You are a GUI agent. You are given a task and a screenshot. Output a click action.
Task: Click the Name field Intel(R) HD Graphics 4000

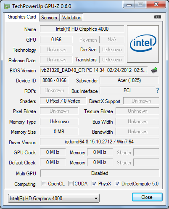(82, 29)
